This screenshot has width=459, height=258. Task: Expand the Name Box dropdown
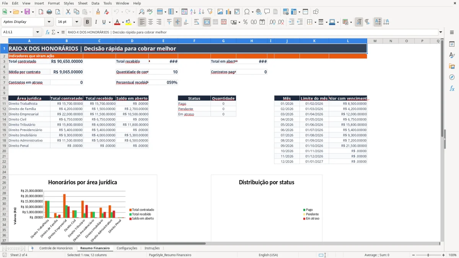pyautogui.click(x=37, y=32)
